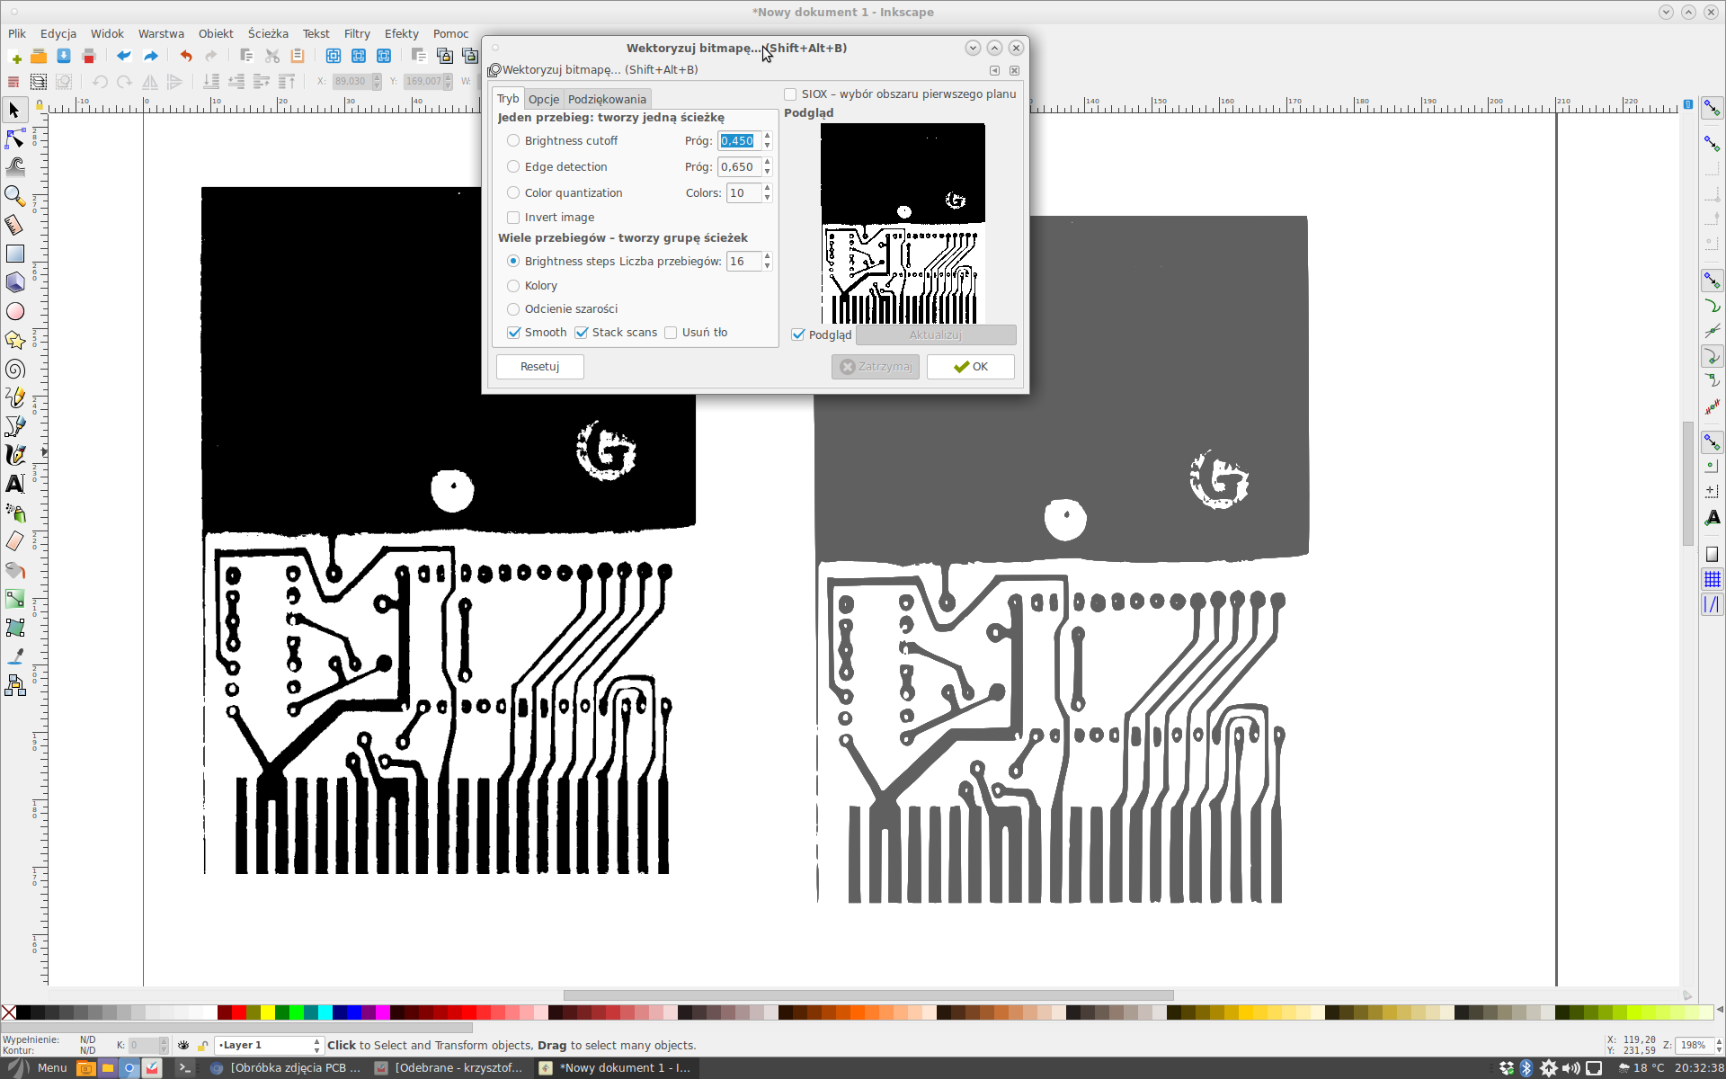Viewport: 1726px width, 1079px height.
Task: Select the Bezier pen tool
Action: click(x=14, y=426)
